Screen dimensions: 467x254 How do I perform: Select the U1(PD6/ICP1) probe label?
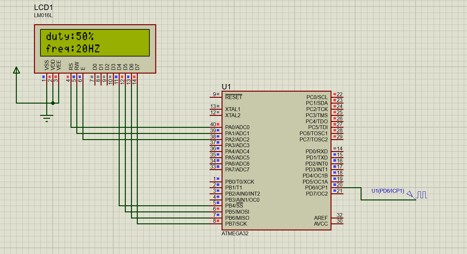click(x=387, y=191)
